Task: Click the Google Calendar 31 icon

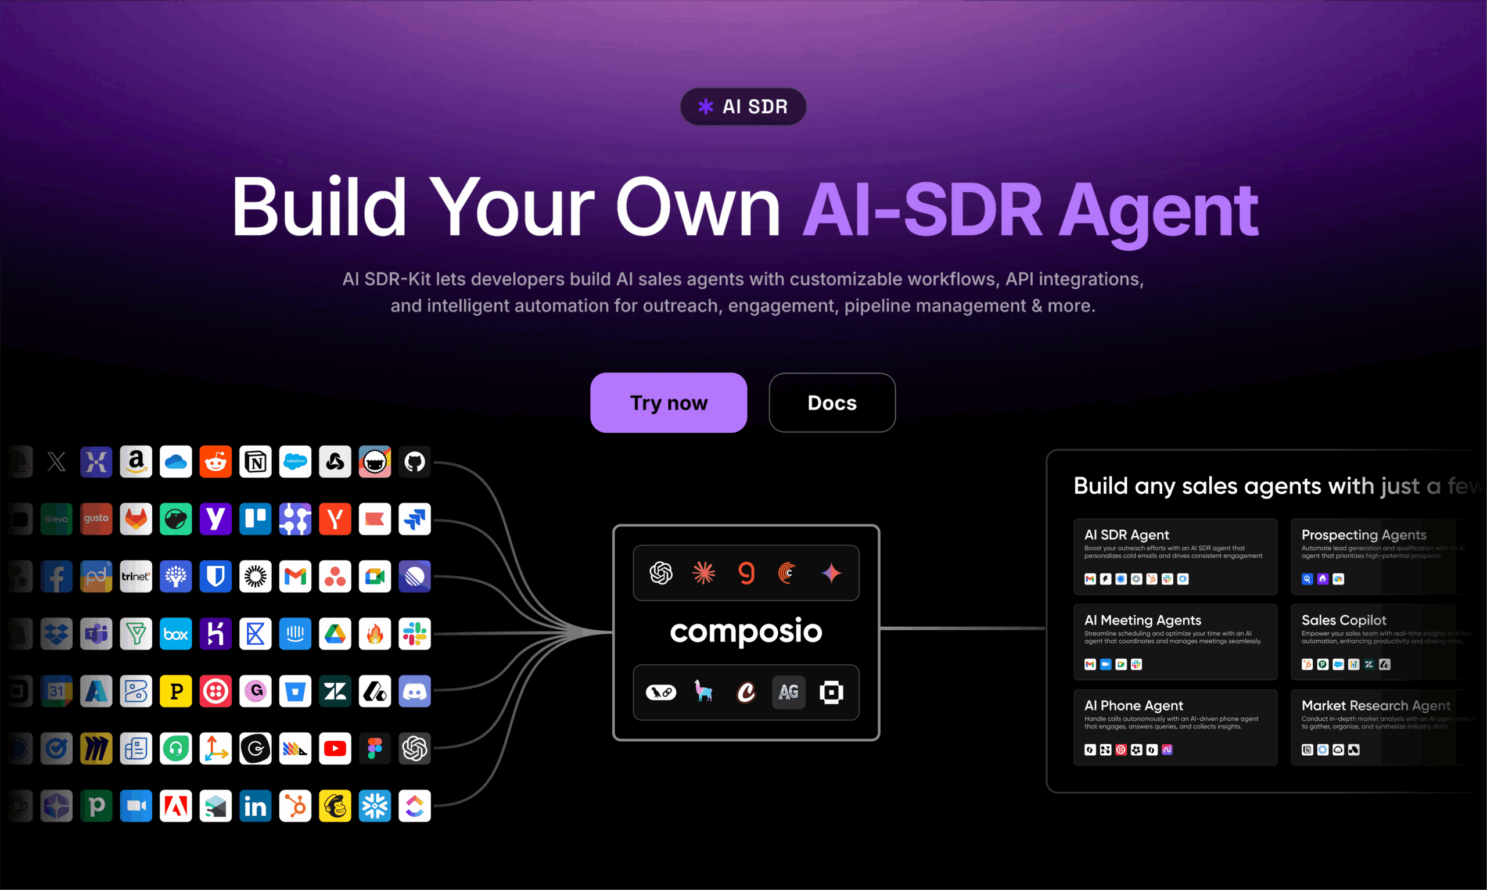Action: pyautogui.click(x=56, y=691)
